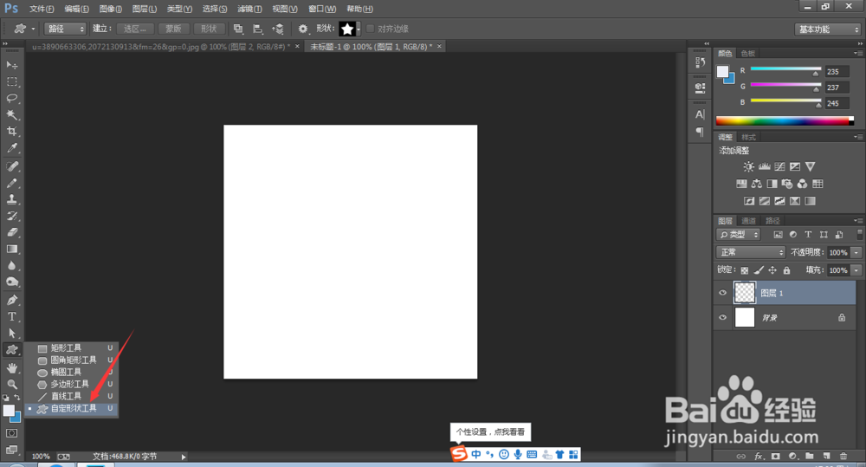The width and height of the screenshot is (866, 467).
Task: Toggle lock all padlock icon
Action: [786, 270]
